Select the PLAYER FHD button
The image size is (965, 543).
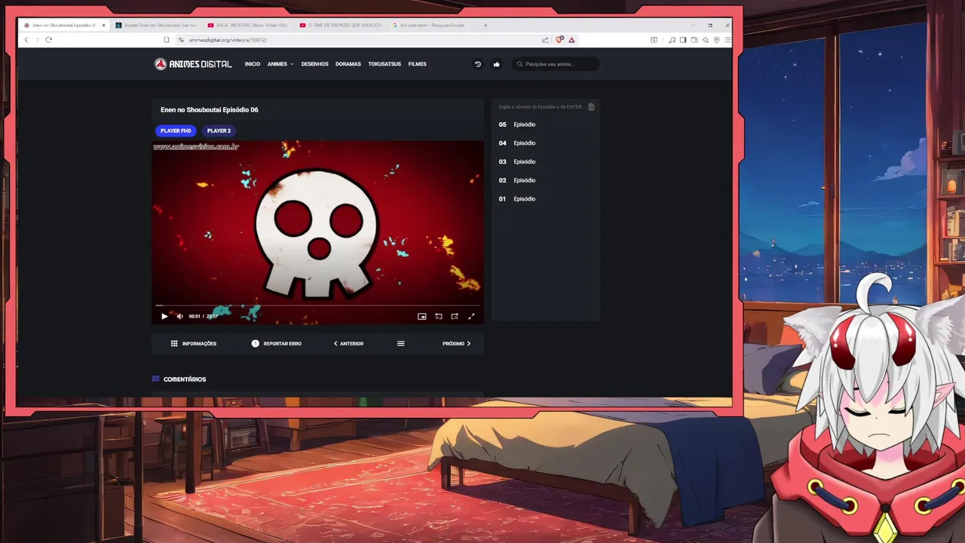point(176,130)
